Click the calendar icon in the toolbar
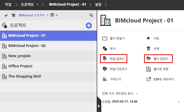 pos(52,15)
